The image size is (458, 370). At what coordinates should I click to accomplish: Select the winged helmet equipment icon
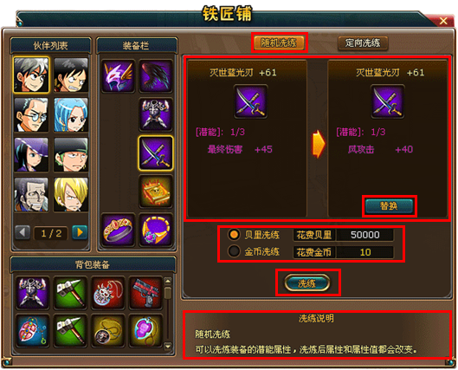point(118,76)
